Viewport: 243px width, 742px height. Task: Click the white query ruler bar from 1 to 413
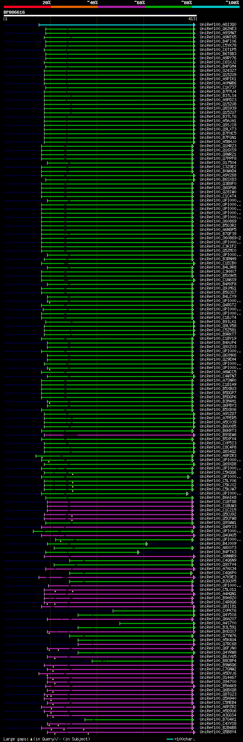tap(100, 16)
